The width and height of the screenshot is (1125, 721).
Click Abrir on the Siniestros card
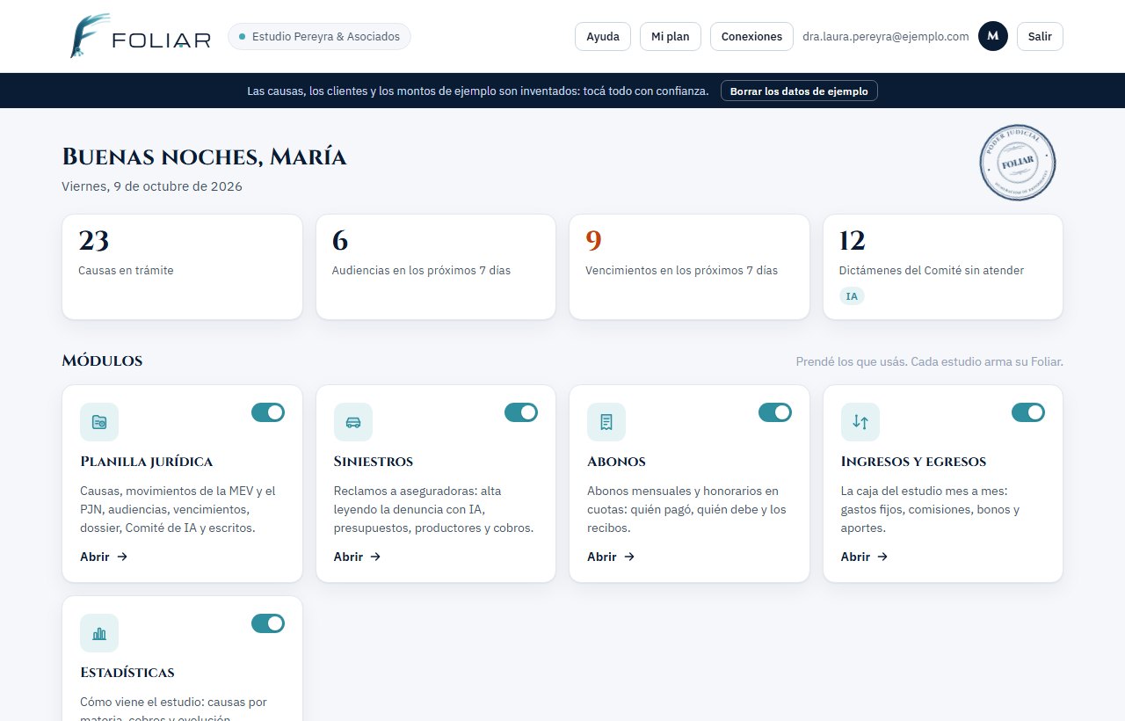click(x=357, y=557)
